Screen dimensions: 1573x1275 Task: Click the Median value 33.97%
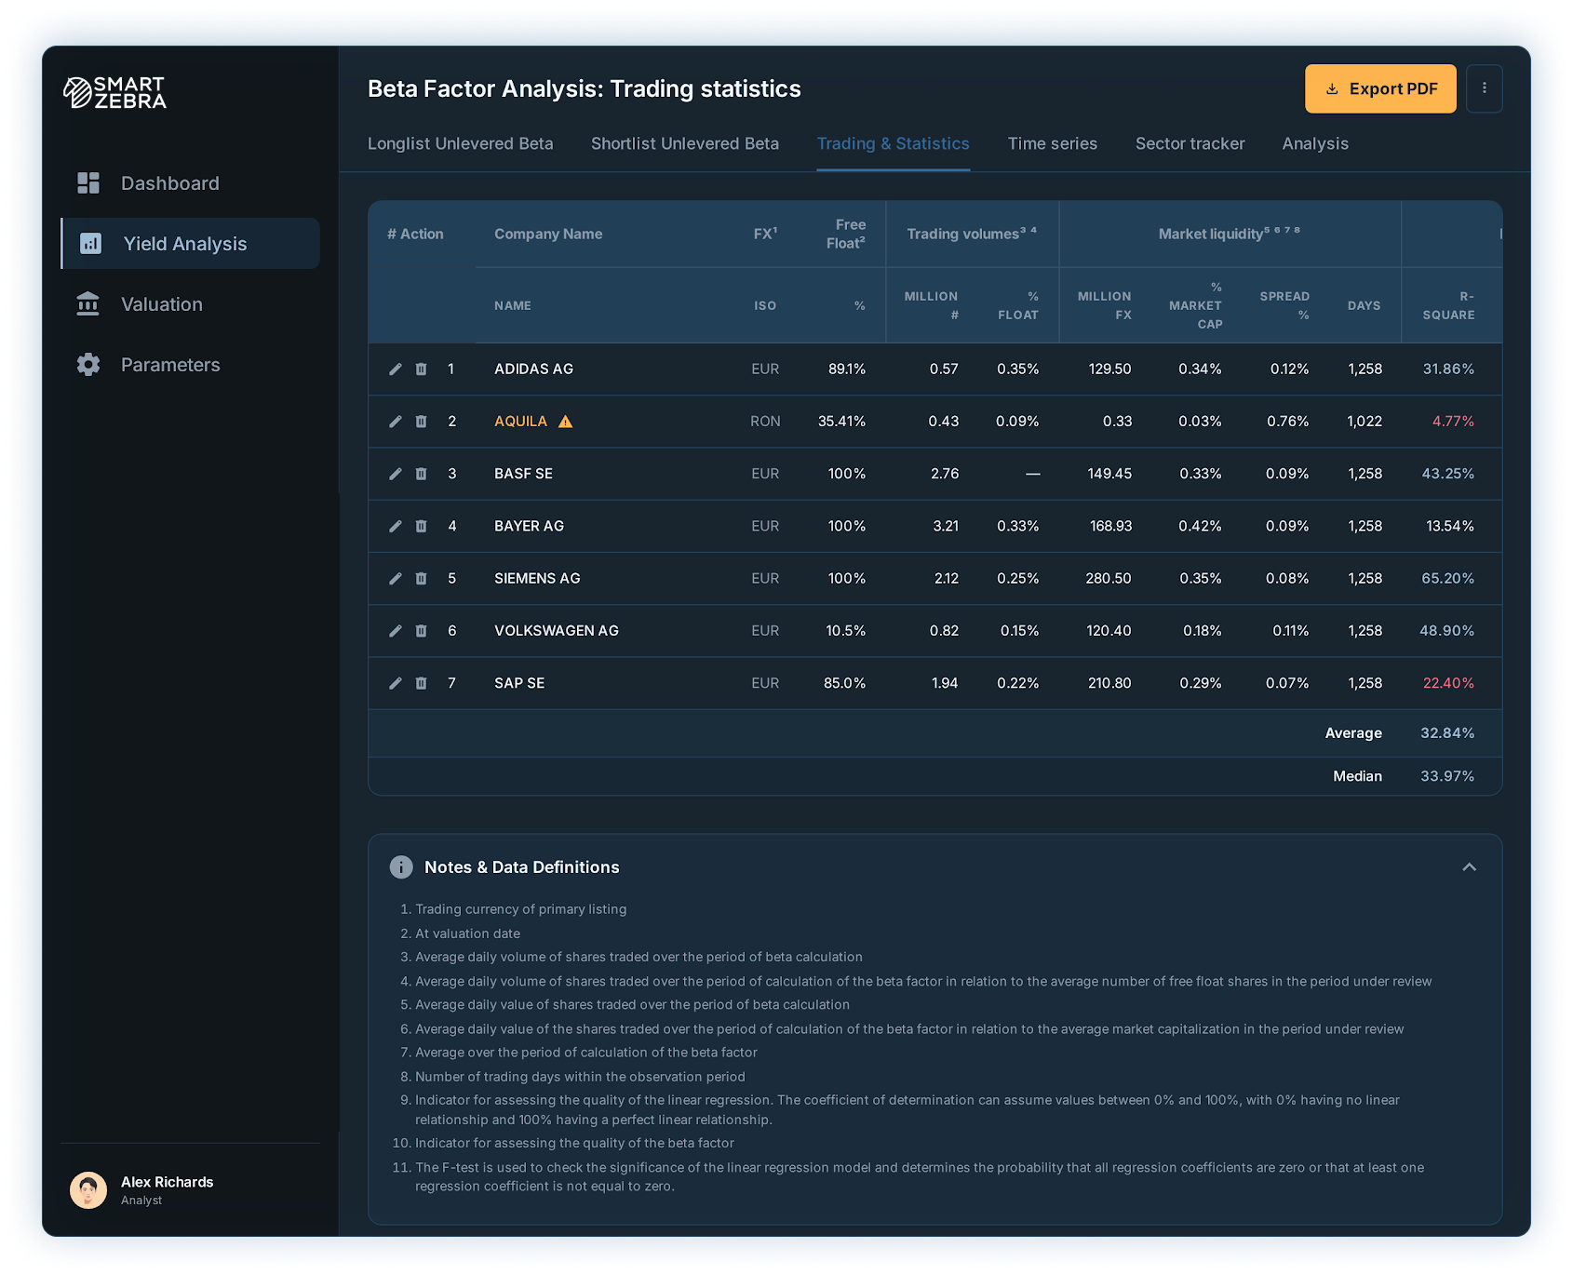pos(1448,776)
